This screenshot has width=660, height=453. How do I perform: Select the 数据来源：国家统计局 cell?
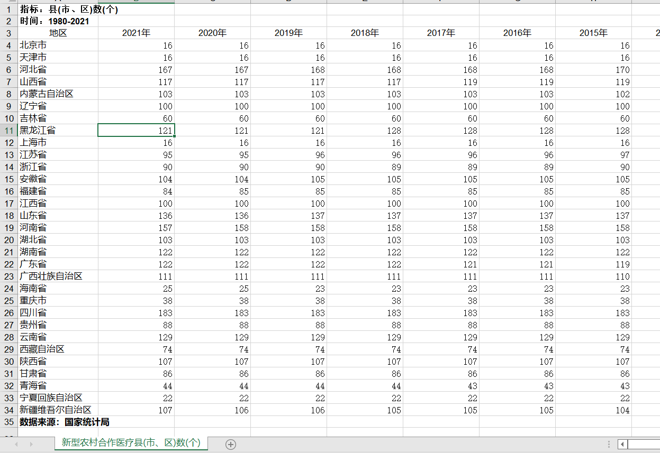click(x=65, y=422)
